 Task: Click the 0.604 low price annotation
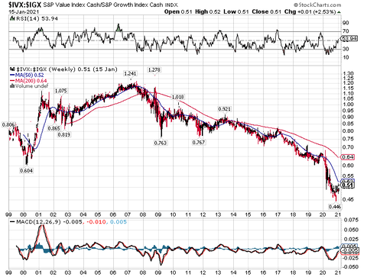tap(26, 170)
